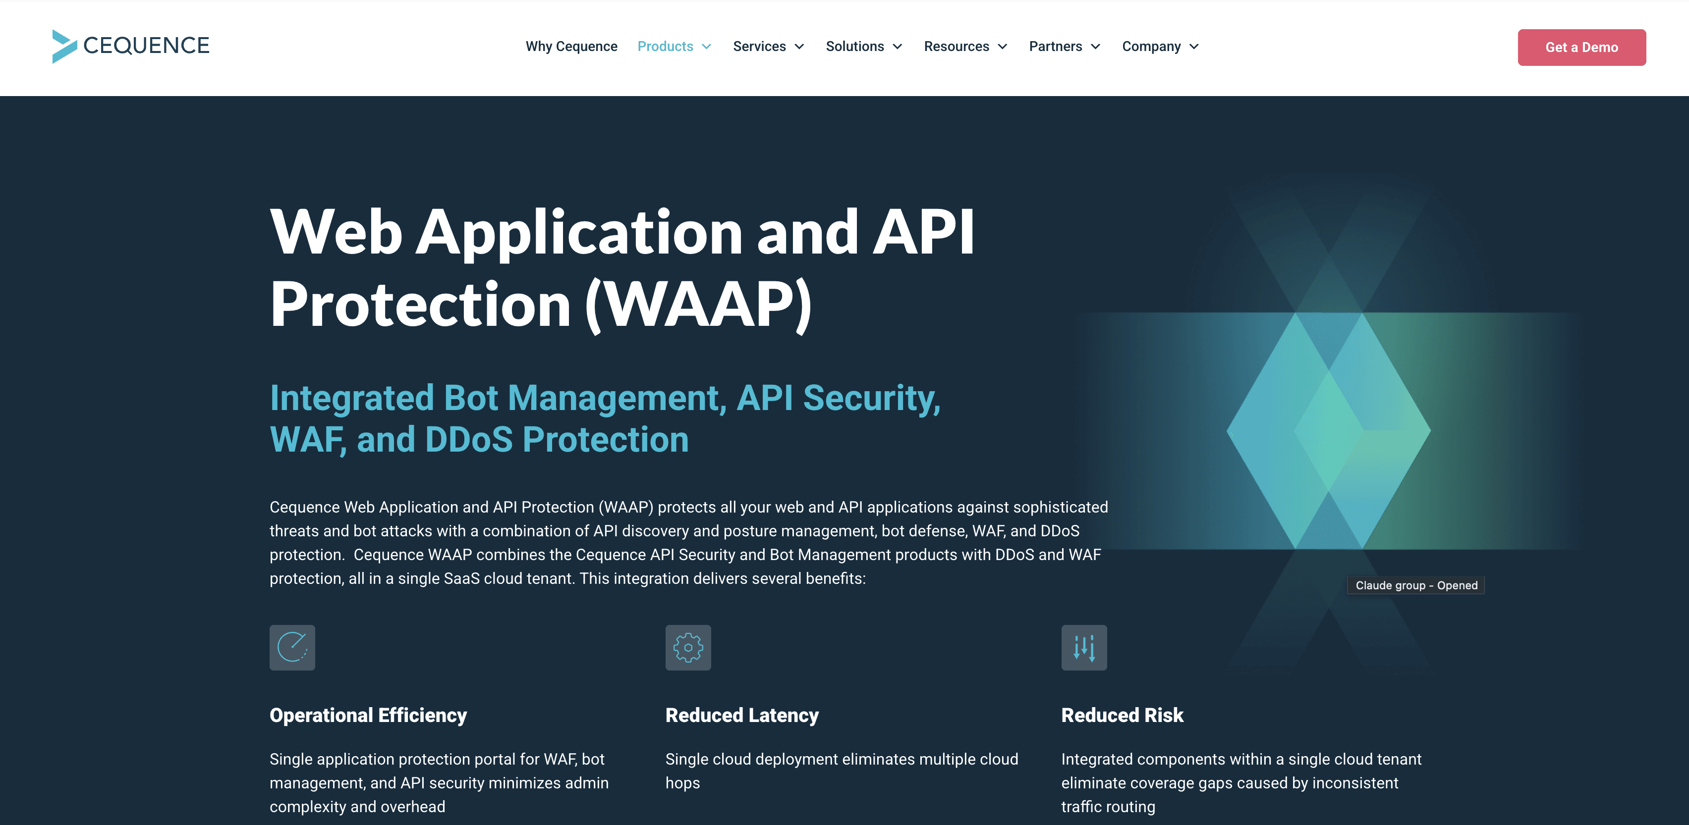This screenshot has height=825, width=1689.
Task: Click the Reduced Risk sliders icon
Action: (1084, 647)
